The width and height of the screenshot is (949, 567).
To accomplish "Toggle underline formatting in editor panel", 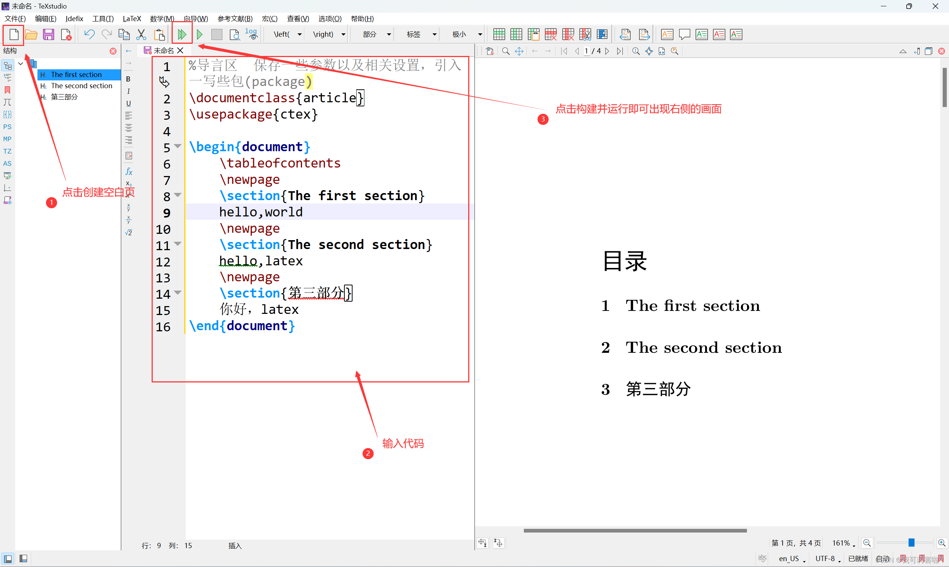I will click(x=128, y=103).
